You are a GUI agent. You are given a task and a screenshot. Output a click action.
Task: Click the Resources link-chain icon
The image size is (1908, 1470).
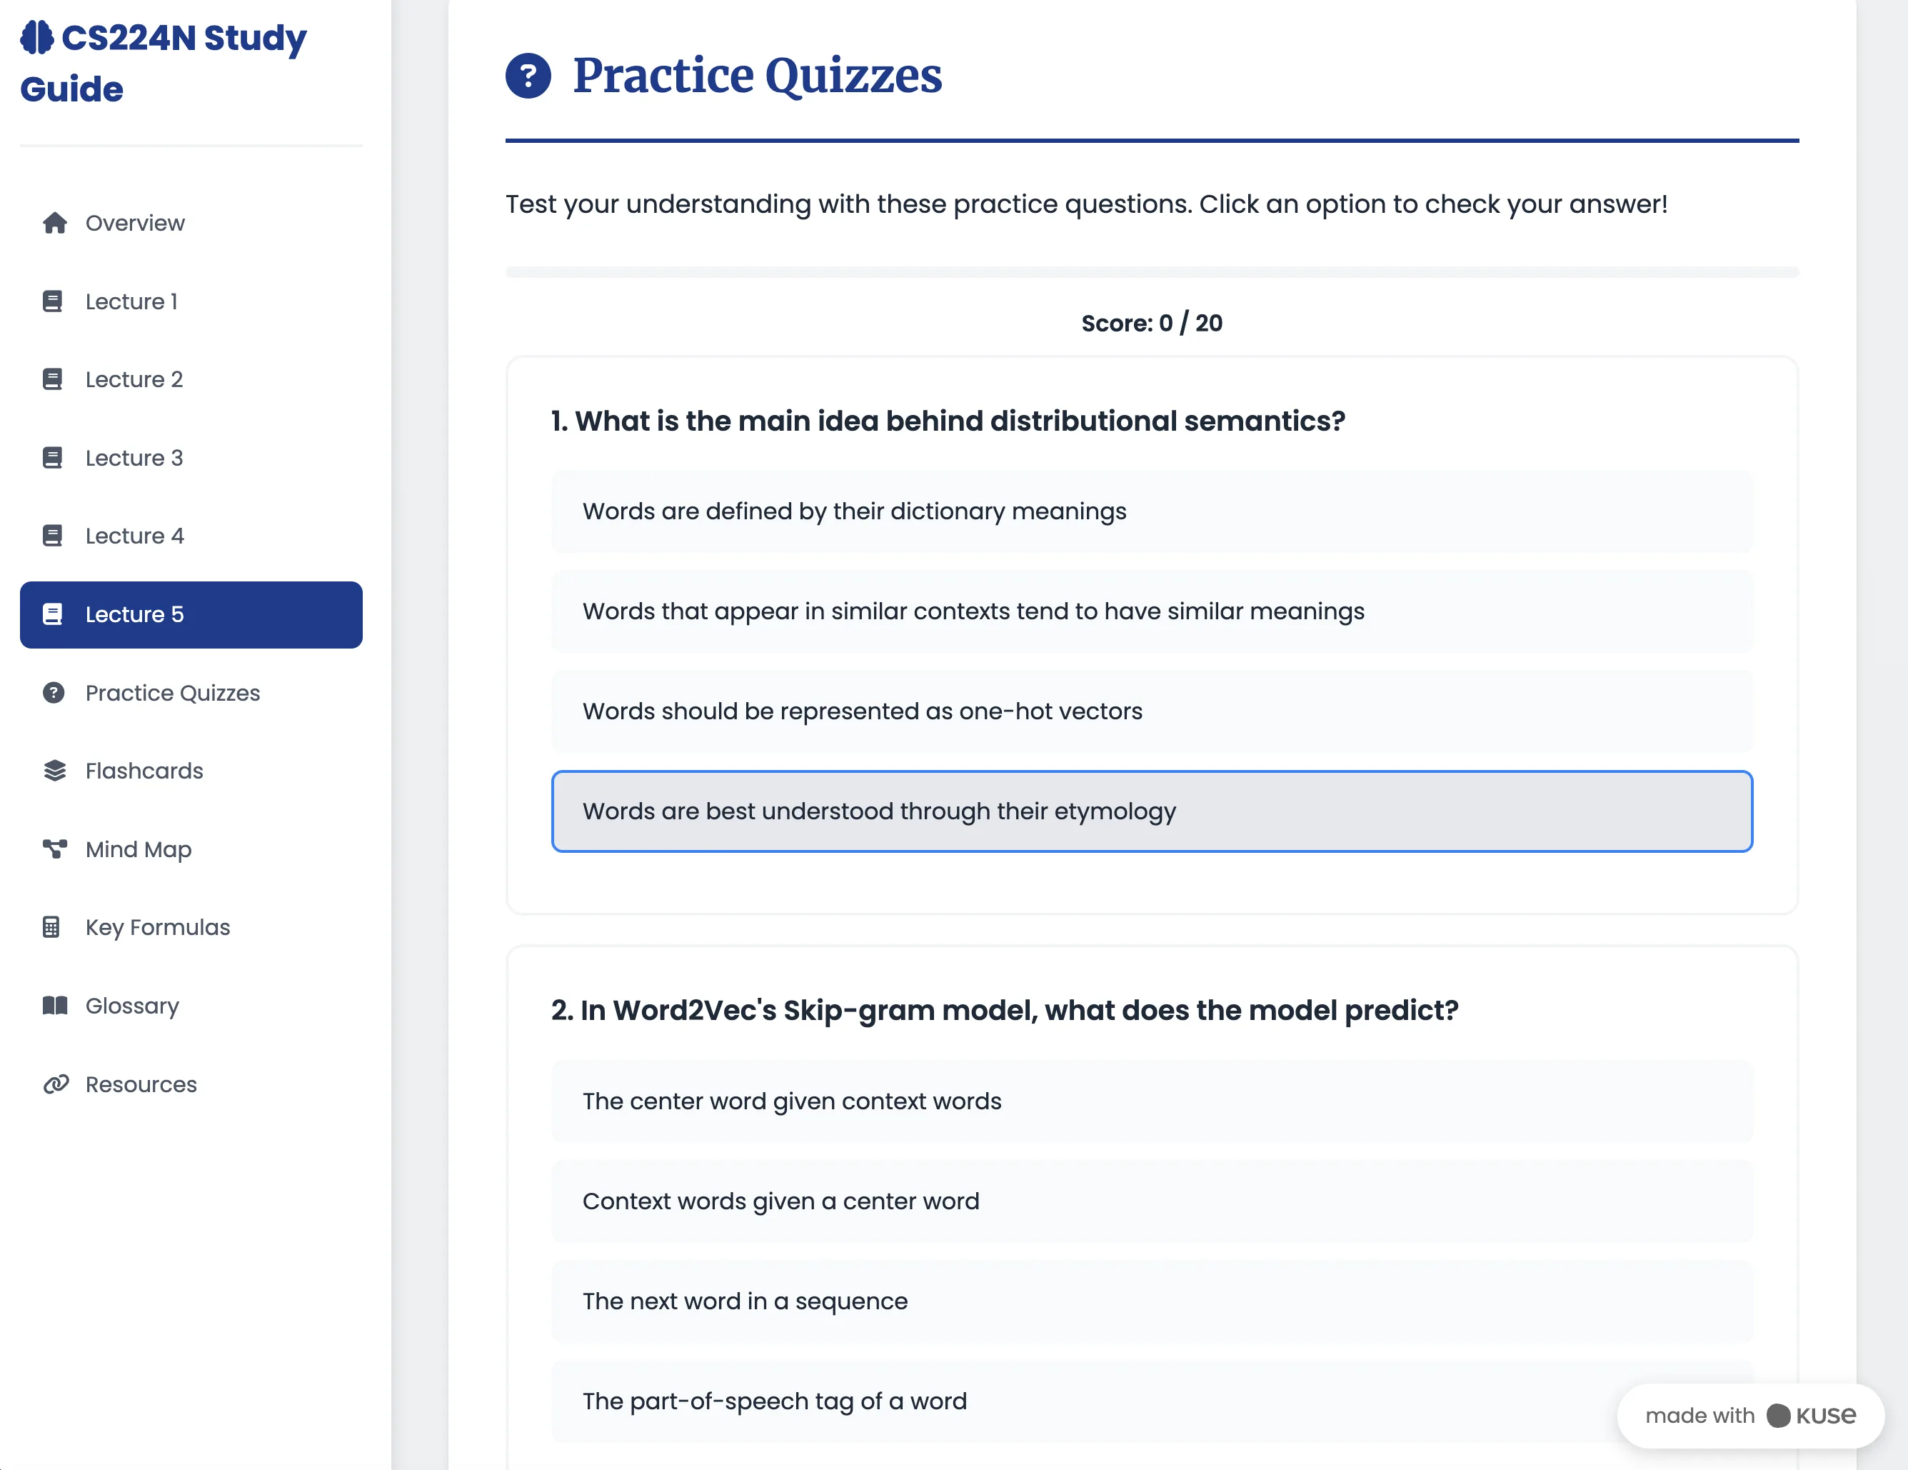[x=56, y=1084]
